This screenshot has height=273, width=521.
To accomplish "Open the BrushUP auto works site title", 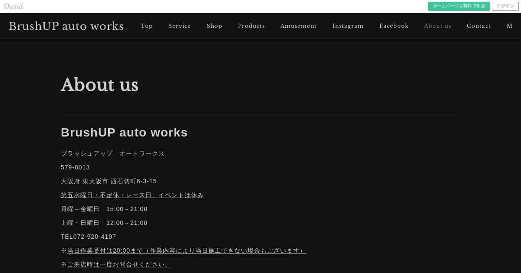I will coord(66,26).
